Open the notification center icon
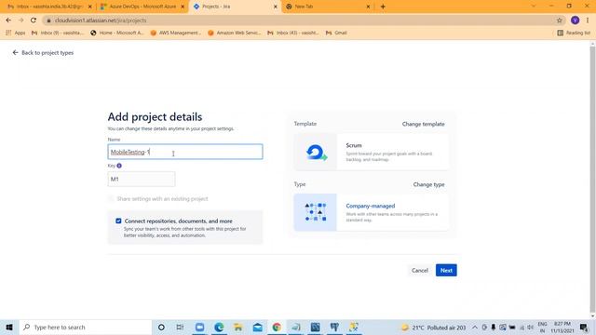Screen dimensions: 596x335 tap(584, 327)
